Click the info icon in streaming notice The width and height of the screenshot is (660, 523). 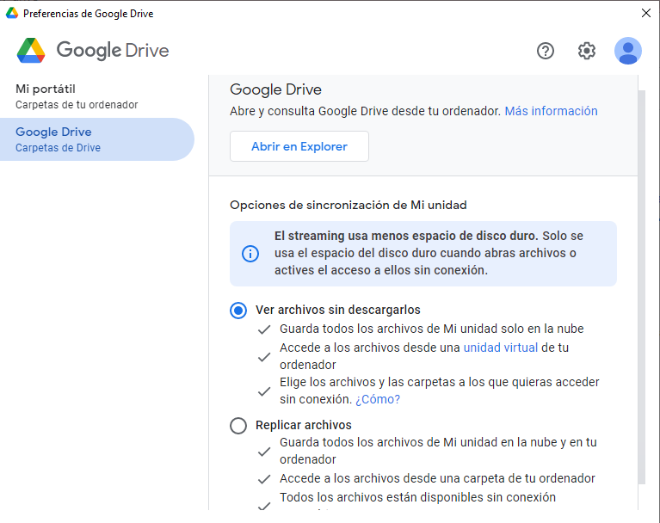(250, 254)
